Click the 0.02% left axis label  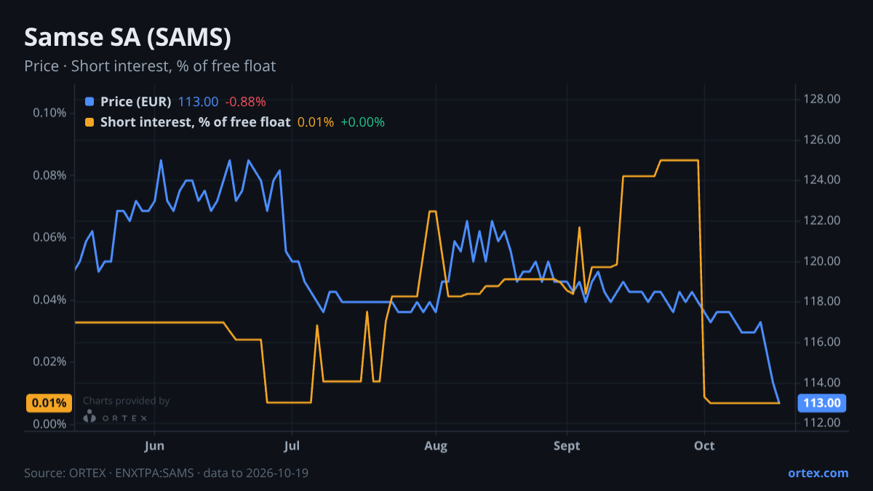coord(49,362)
